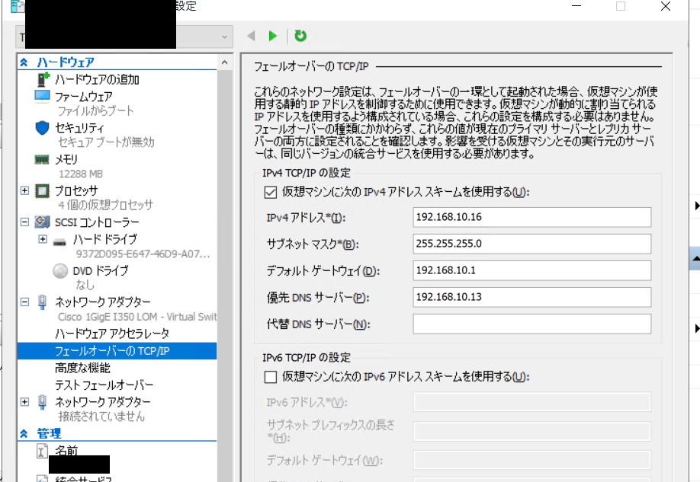Open テスト フェールオーバー settings page
The width and height of the screenshot is (700, 482).
104,385
